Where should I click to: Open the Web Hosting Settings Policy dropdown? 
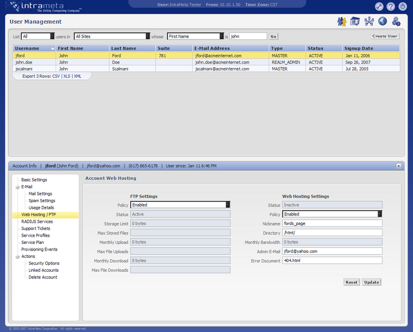pyautogui.click(x=333, y=214)
